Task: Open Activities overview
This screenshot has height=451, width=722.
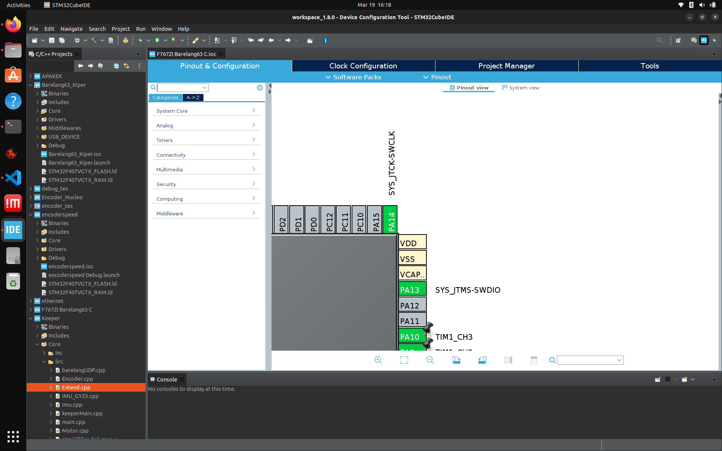Action: point(18,5)
